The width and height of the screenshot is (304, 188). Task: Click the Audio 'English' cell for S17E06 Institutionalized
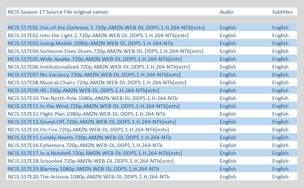coord(228,67)
